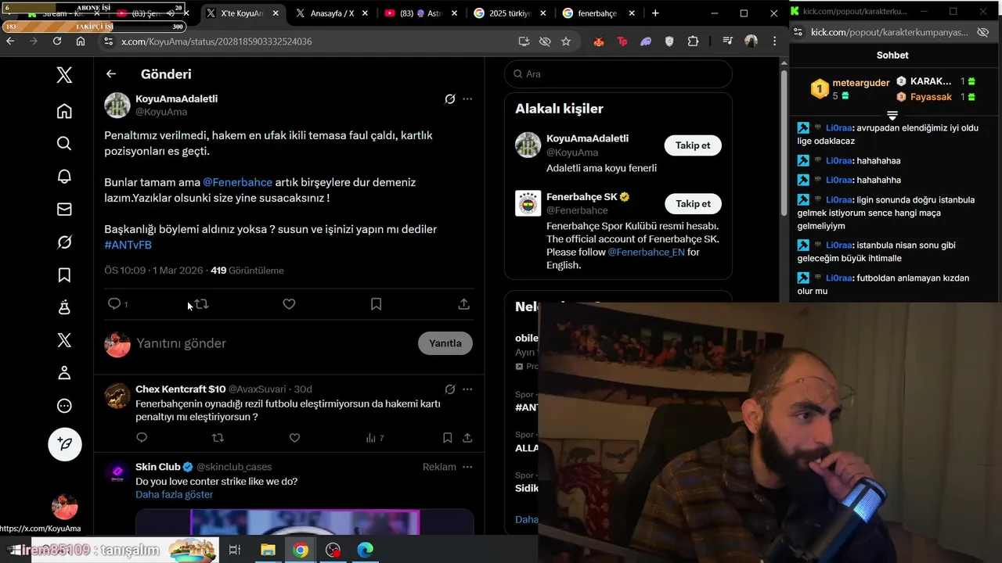
Task: Bookmark the main post
Action: (376, 303)
